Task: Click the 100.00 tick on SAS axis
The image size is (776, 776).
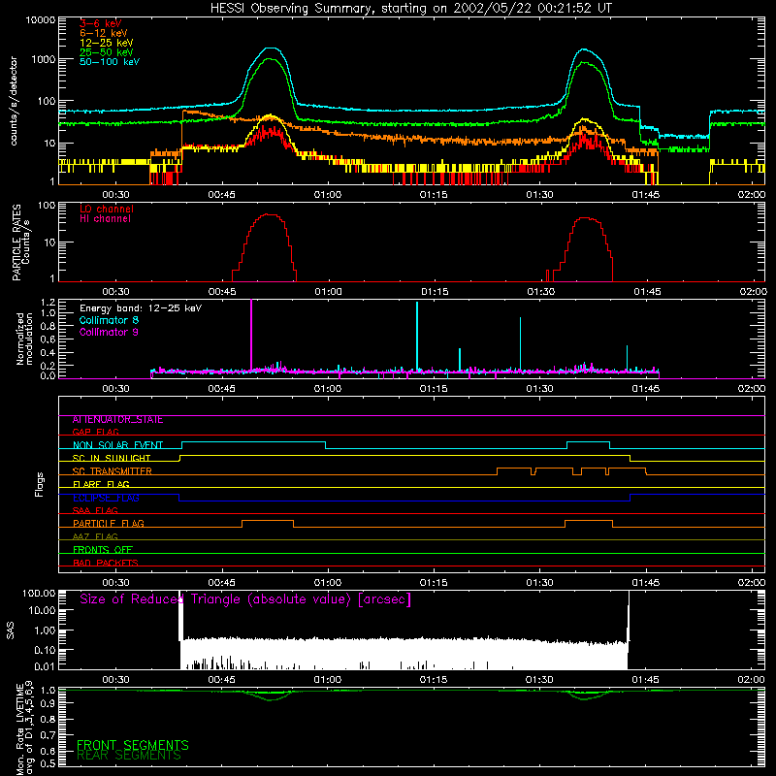Action: (39, 593)
